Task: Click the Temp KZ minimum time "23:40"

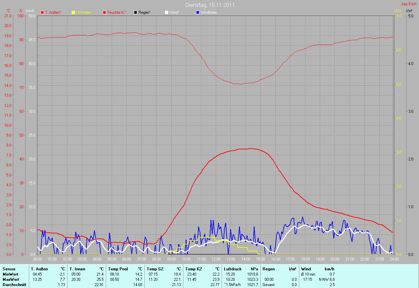Action: (192, 274)
